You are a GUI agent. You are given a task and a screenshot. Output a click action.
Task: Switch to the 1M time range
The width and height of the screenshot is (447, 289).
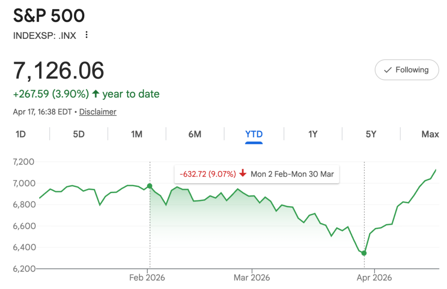(x=137, y=134)
